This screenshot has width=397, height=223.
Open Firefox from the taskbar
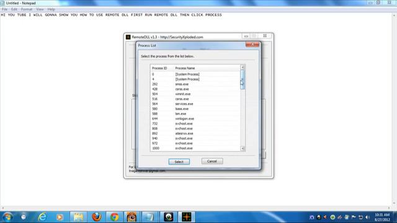(x=97, y=217)
